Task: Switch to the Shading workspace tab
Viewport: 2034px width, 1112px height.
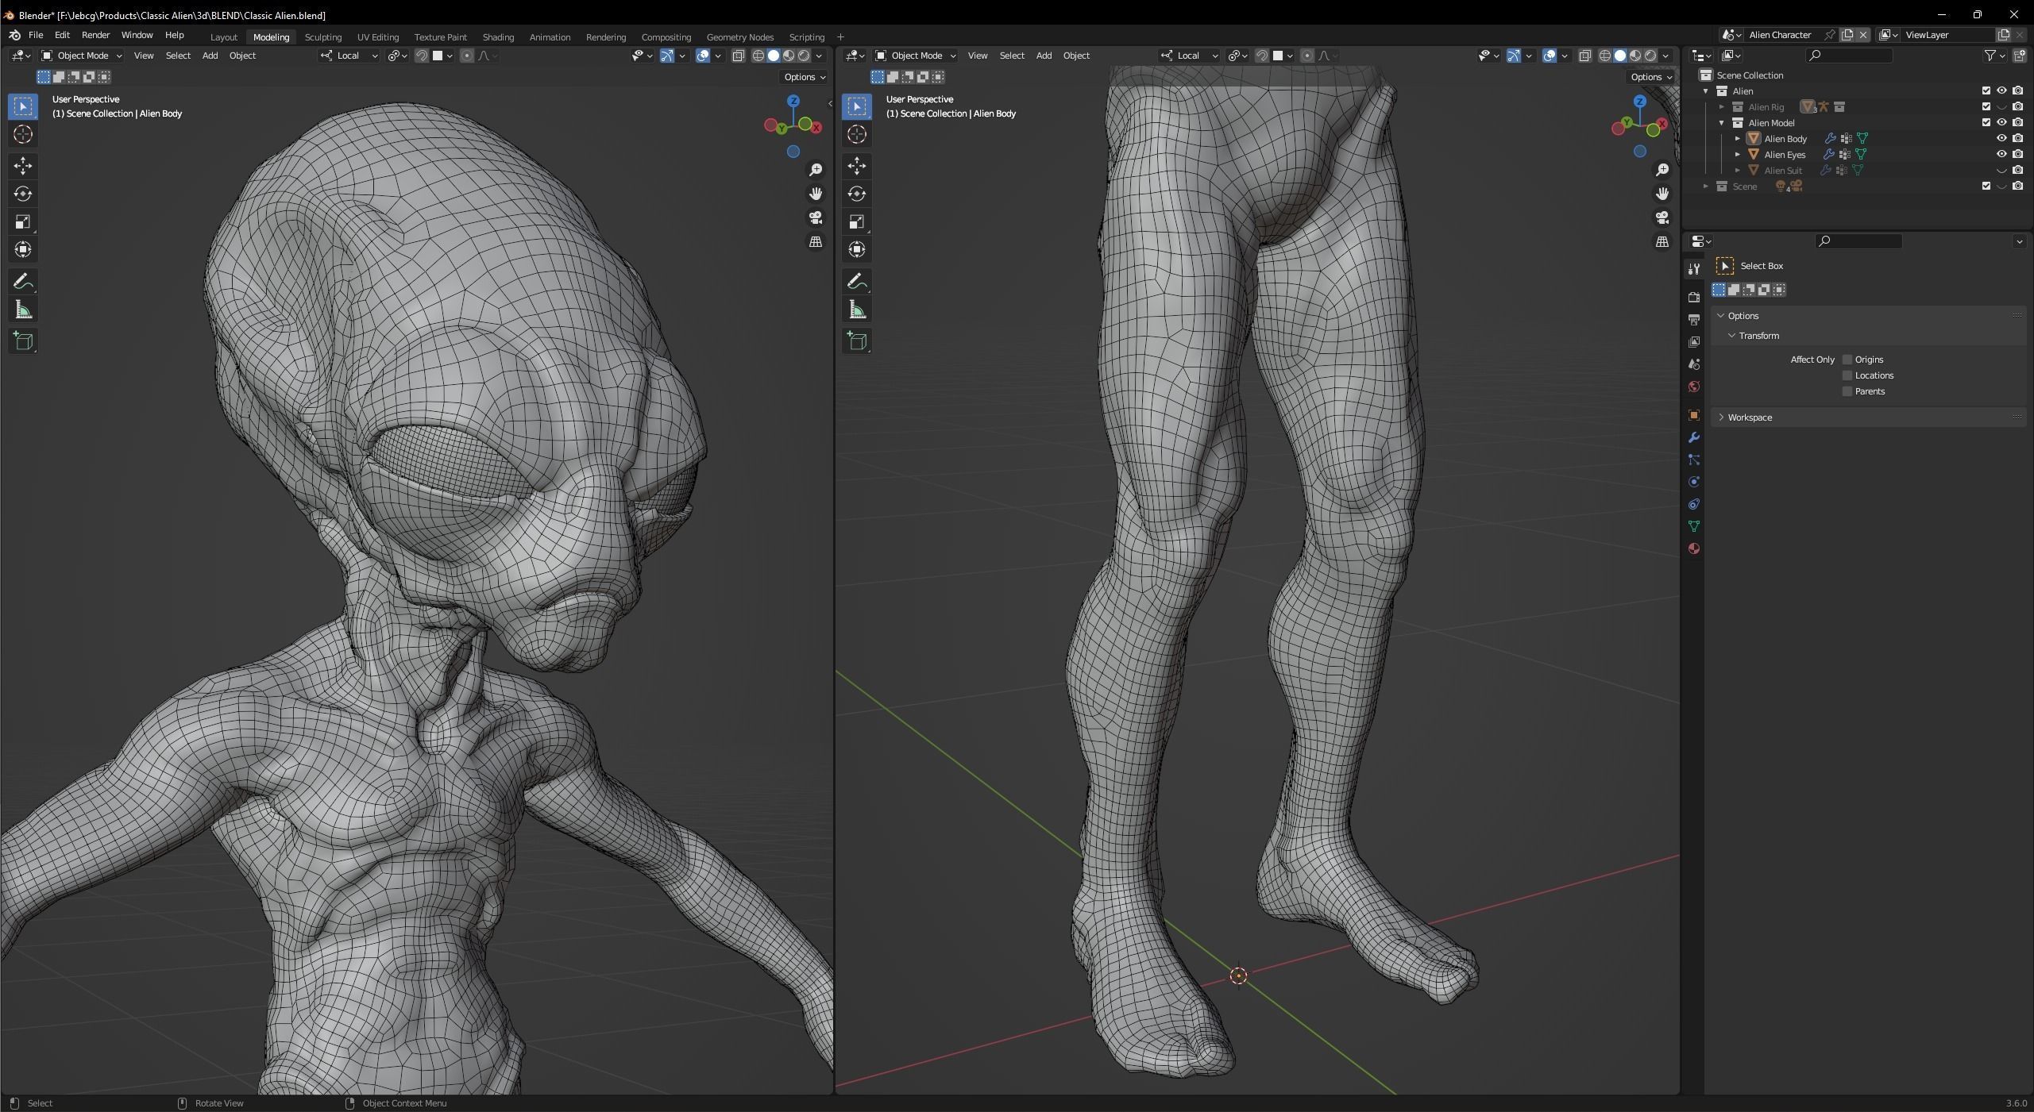Action: pos(498,37)
